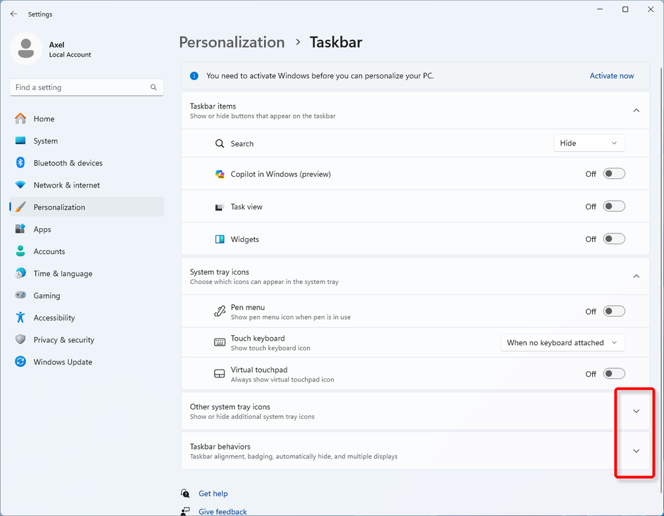Click the search magnifier in Find a setting
This screenshot has width=664, height=516.
pyautogui.click(x=154, y=87)
